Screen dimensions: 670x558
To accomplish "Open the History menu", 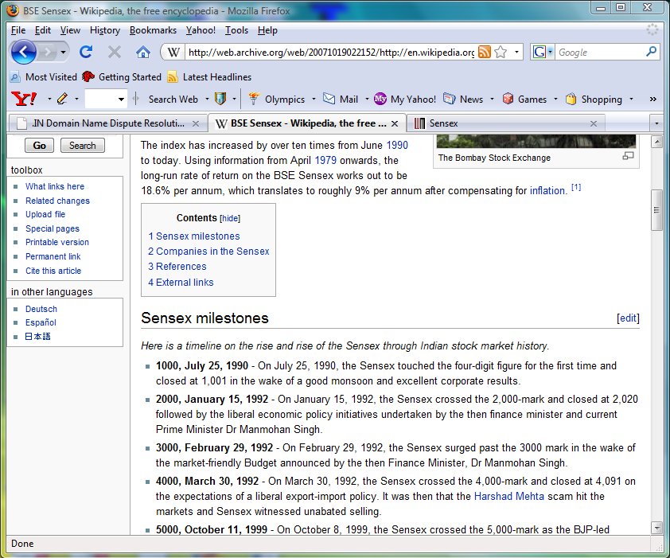I will [105, 30].
